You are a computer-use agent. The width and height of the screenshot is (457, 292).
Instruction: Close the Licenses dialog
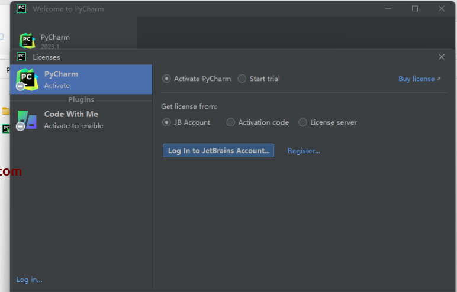[x=442, y=57]
